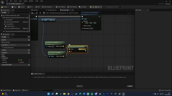The width and height of the screenshot is (172, 96).
Task: Add new graph with Graphs plus icon
Action: [x=29, y=40]
